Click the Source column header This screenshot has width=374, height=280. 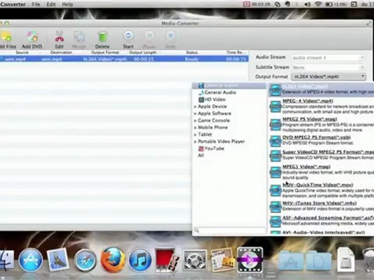click(x=22, y=52)
